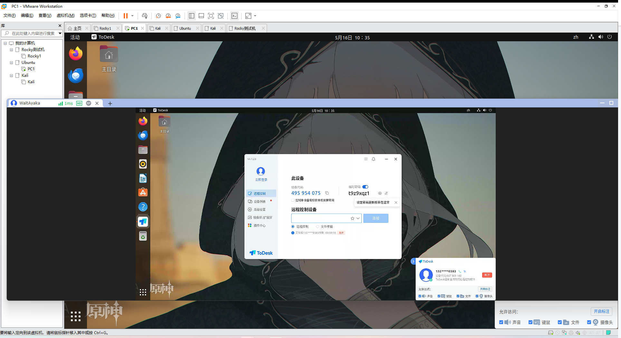621x338 pixels.
Task: Click the 开启标注 annotation button
Action: tap(601, 311)
